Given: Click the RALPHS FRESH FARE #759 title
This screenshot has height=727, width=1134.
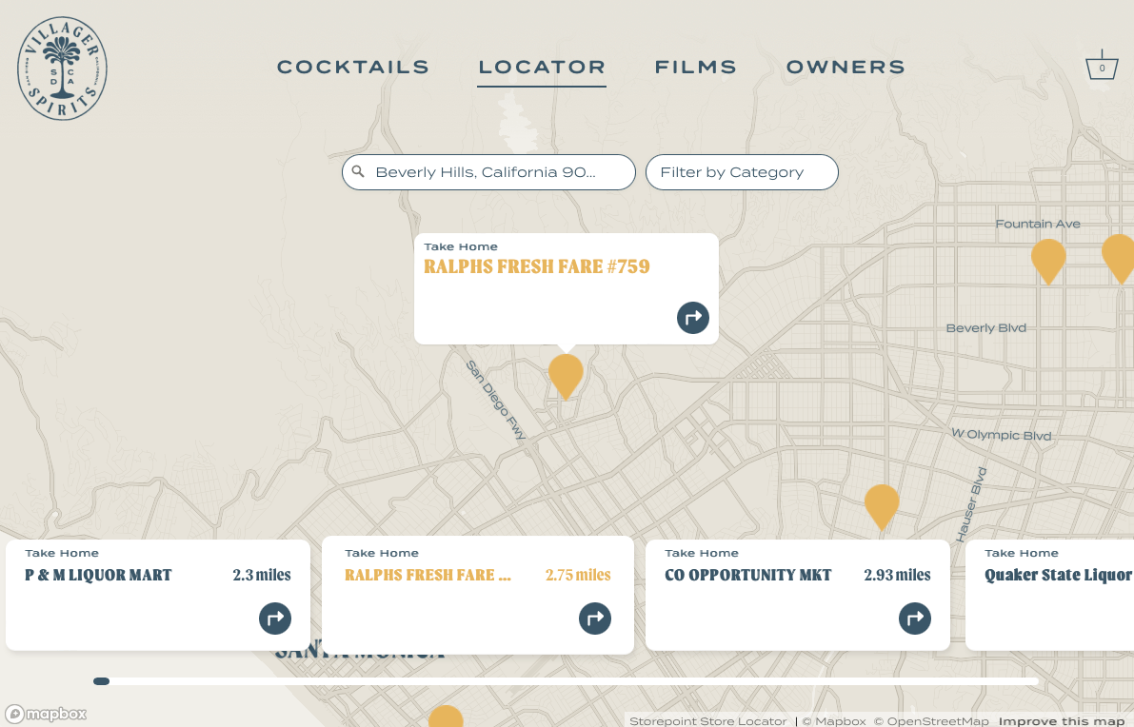Looking at the screenshot, I should 537,266.
